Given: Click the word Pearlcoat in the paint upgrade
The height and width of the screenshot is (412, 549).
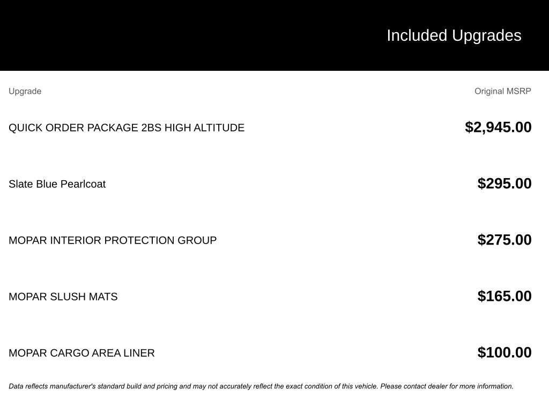Looking at the screenshot, I should [83, 184].
